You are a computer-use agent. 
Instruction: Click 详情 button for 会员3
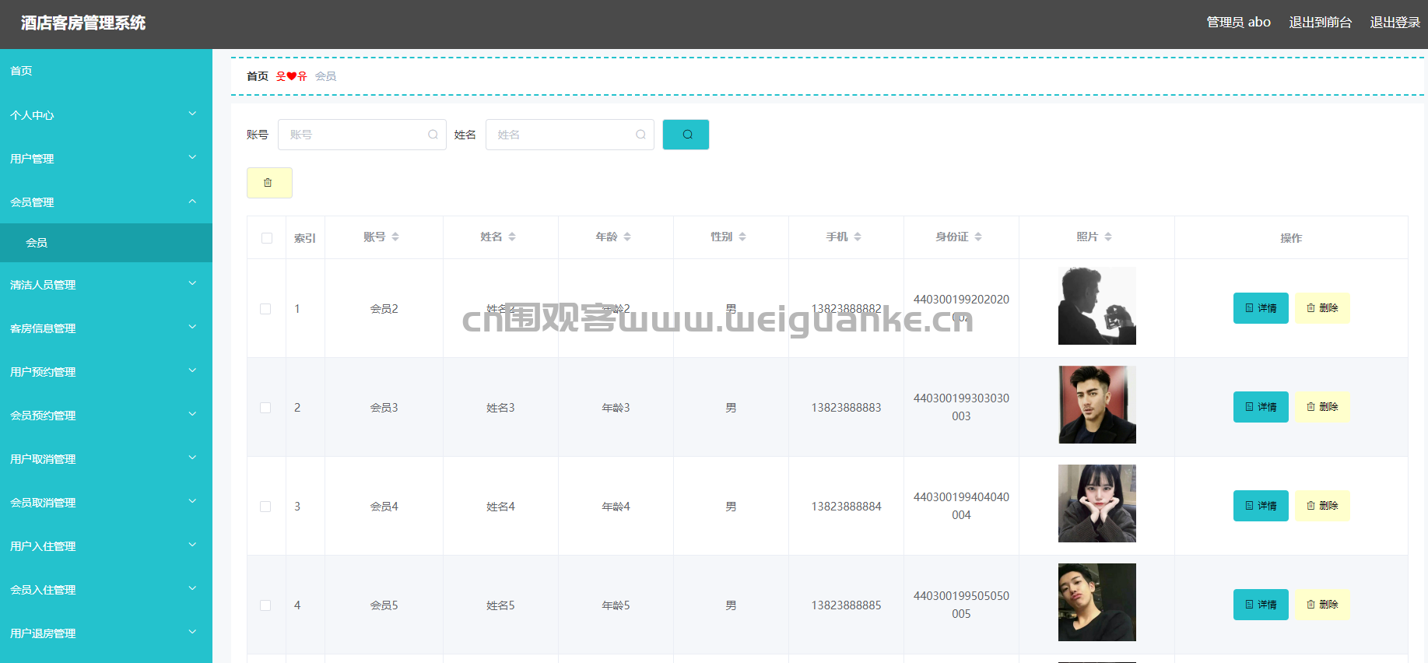1261,407
